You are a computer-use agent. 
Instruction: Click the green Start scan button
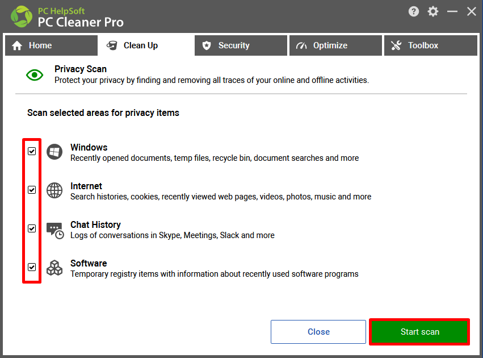click(x=419, y=332)
